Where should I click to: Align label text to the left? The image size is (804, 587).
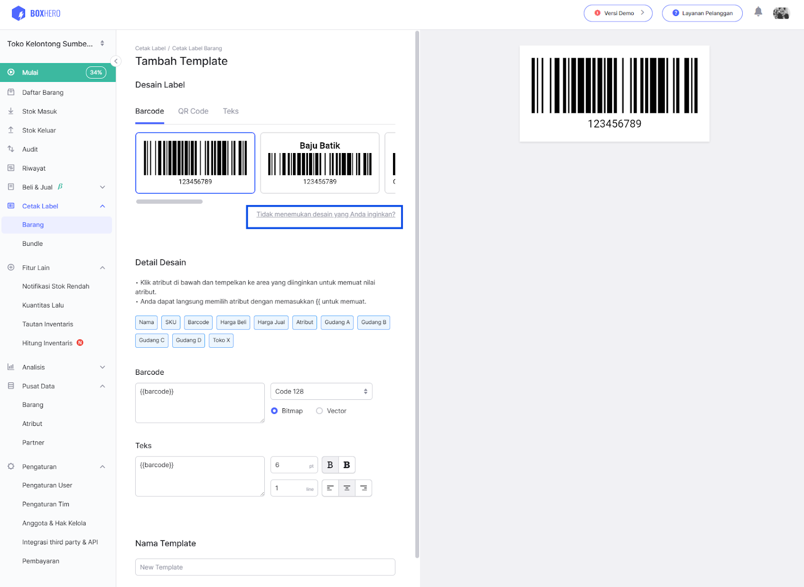pyautogui.click(x=330, y=488)
